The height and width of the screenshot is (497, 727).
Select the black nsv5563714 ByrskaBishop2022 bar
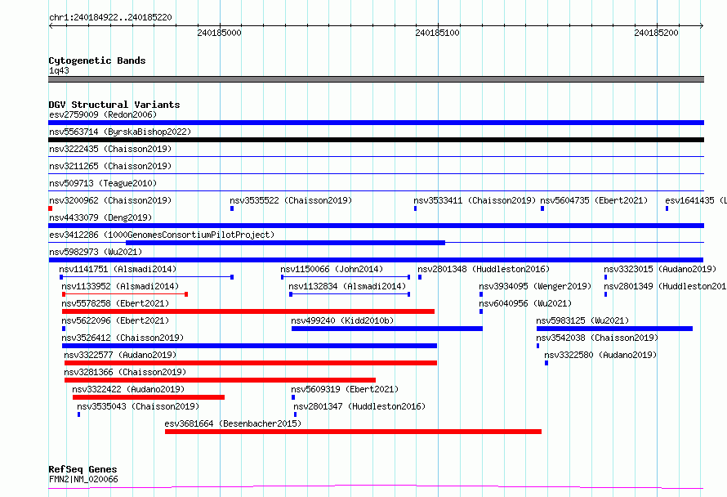[x=376, y=140]
